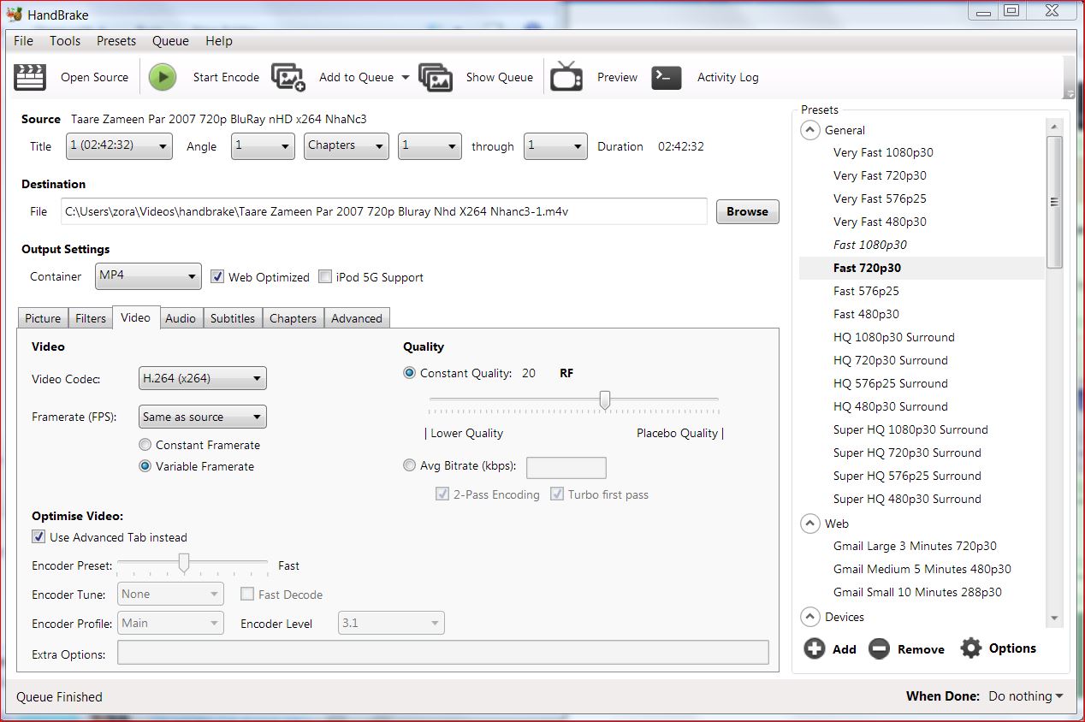This screenshot has width=1085, height=722.
Task: Open the Presets menu
Action: pos(116,41)
